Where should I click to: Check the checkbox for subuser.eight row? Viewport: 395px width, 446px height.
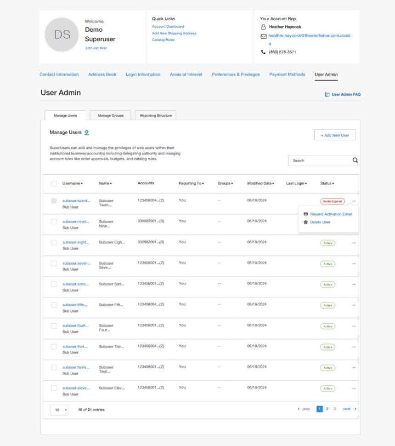(x=53, y=242)
